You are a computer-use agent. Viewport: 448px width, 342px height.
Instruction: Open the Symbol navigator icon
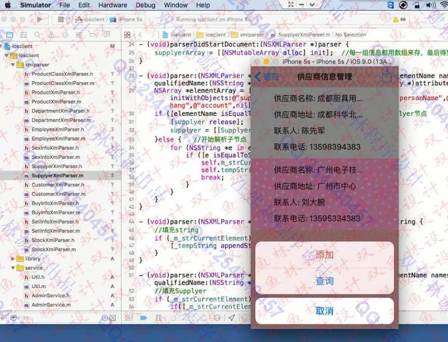click(24, 35)
